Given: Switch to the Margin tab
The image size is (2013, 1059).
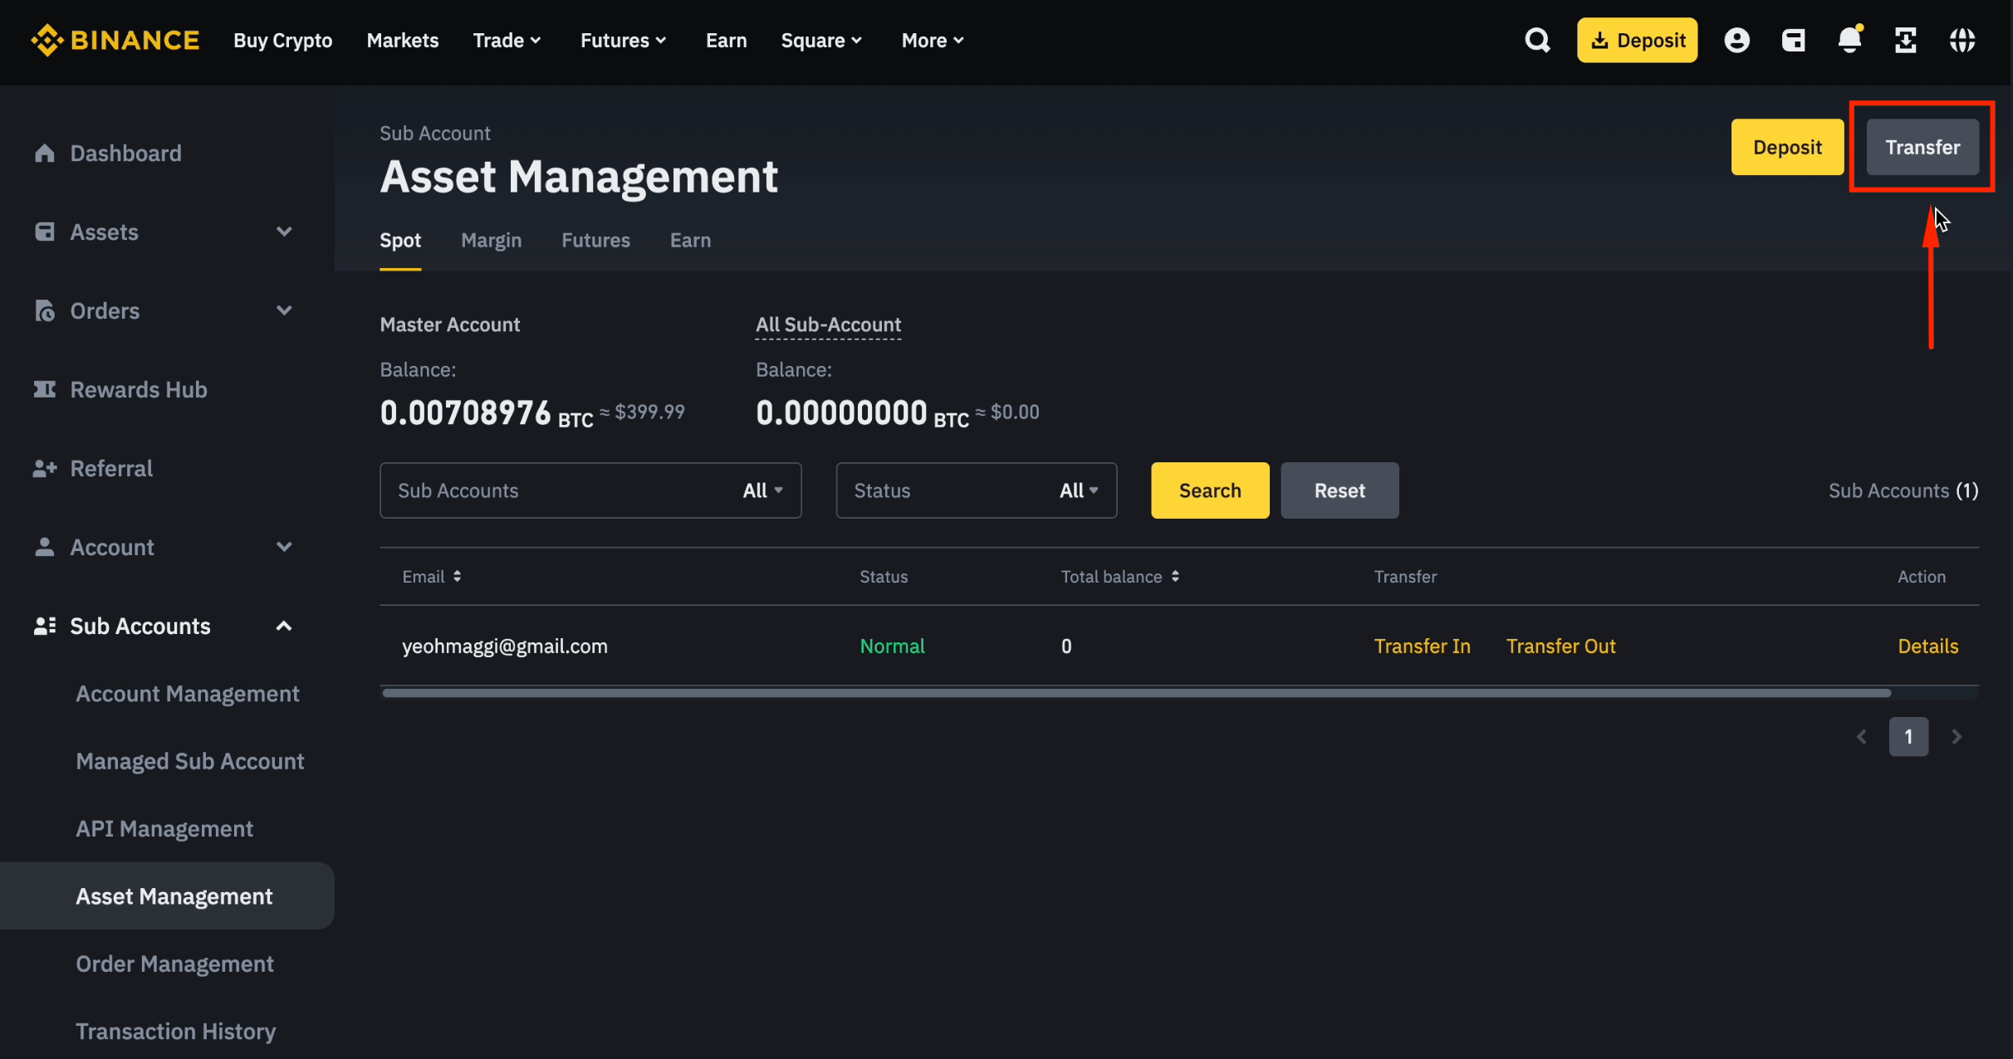Looking at the screenshot, I should [x=491, y=240].
